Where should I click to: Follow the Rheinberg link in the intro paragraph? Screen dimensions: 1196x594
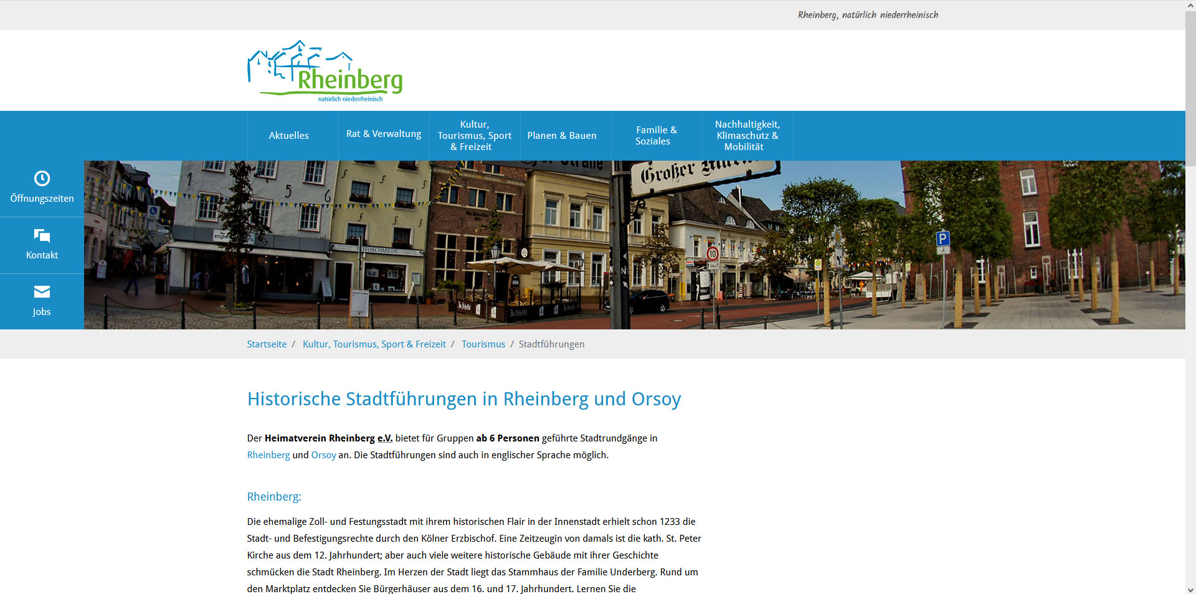[268, 455]
